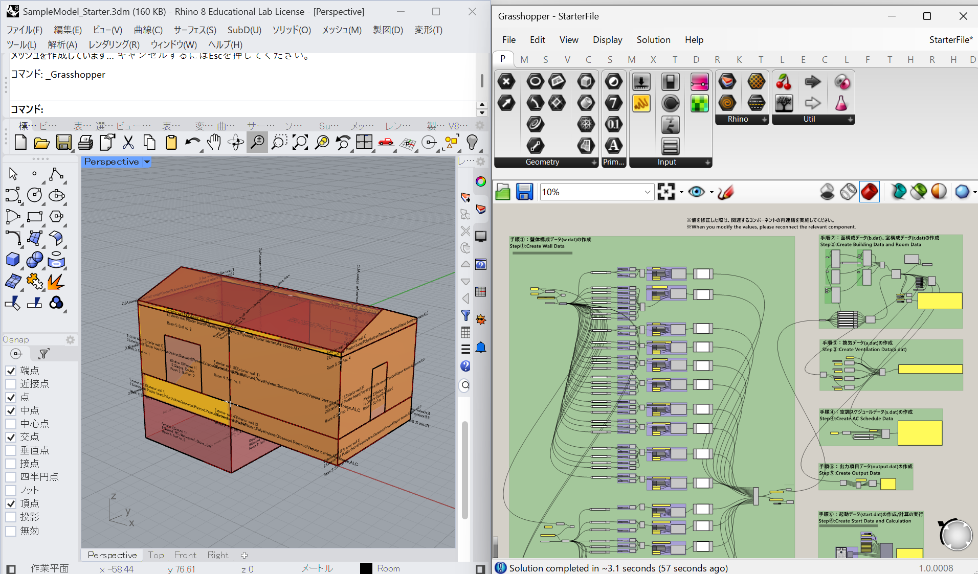Click the black Room layer color swatch

366,568
